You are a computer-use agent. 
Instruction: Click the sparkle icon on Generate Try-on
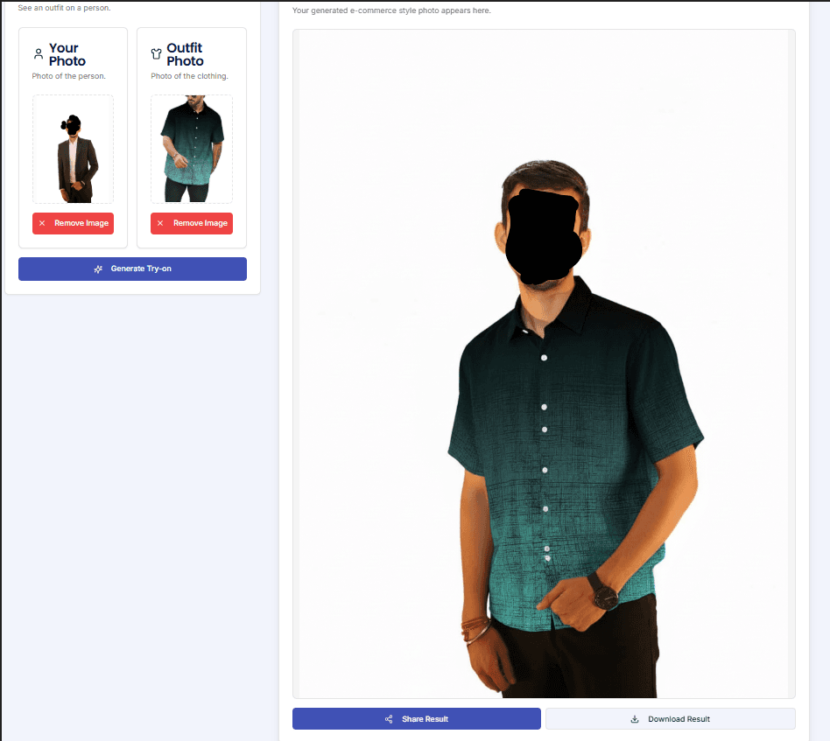pos(97,269)
